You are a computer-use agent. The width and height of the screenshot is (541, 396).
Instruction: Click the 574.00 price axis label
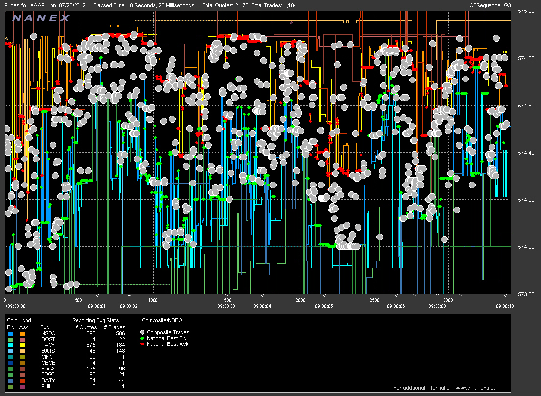coord(526,247)
